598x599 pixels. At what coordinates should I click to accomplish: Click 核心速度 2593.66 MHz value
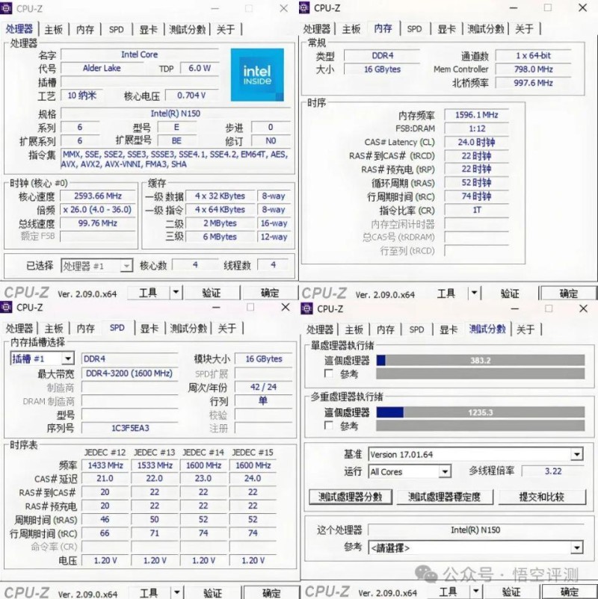(x=98, y=196)
